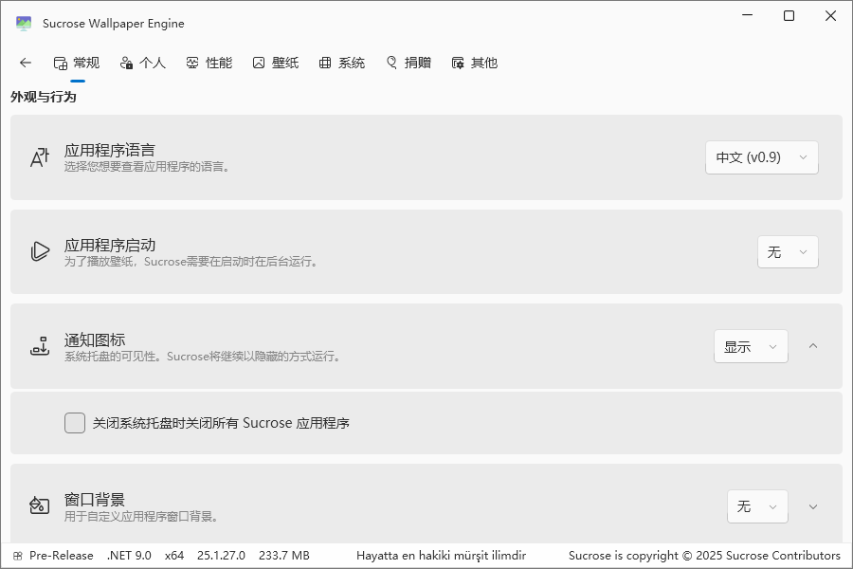This screenshot has width=853, height=569.
Task: Click the x64 architecture status entry
Action: 174,556
